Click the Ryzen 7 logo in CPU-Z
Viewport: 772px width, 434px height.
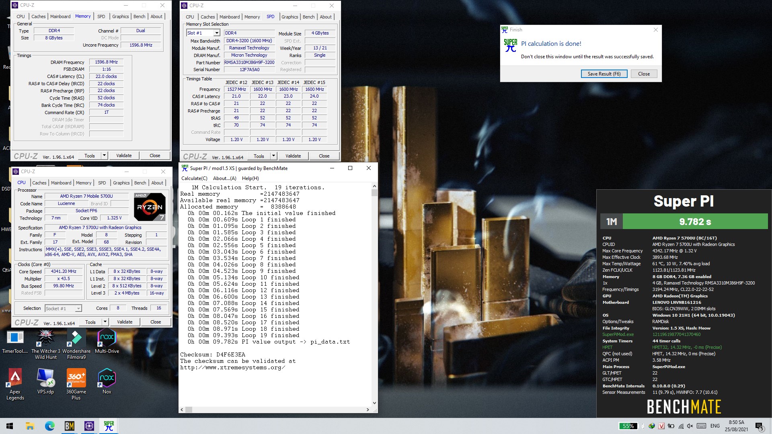pyautogui.click(x=150, y=207)
